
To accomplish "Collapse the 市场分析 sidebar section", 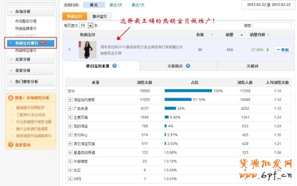I will tap(31, 12).
